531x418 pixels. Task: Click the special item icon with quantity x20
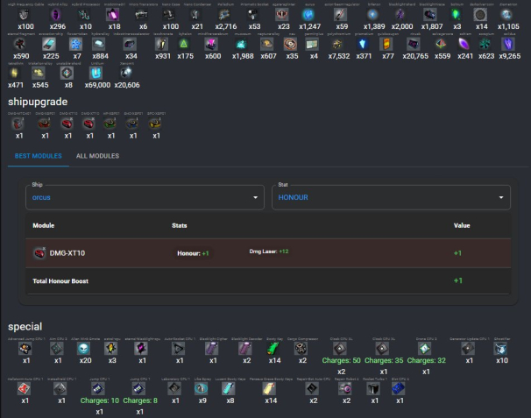pos(85,349)
